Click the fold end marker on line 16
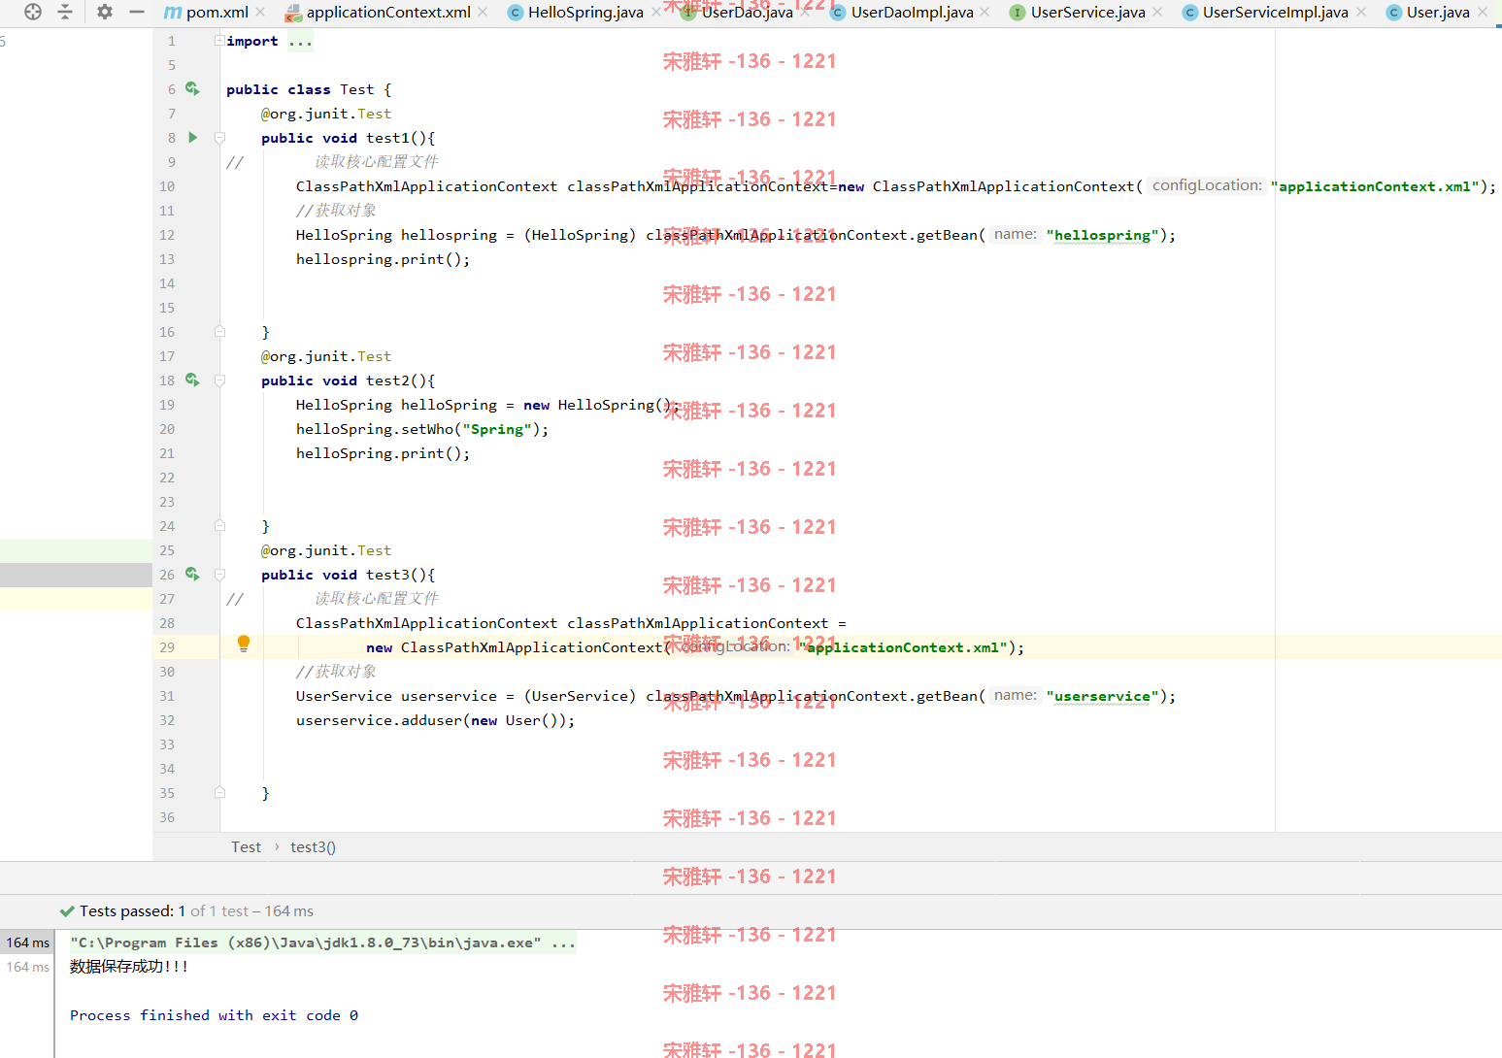Image resolution: width=1502 pixels, height=1058 pixels. 219,332
